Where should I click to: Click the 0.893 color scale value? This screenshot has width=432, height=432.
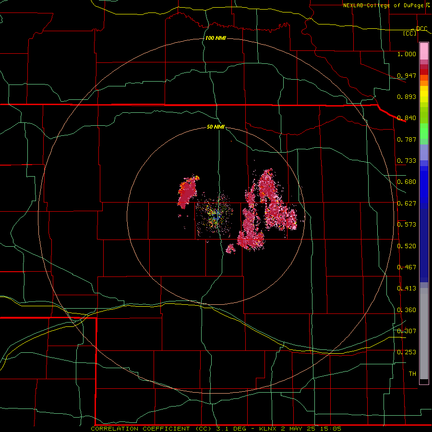click(407, 96)
